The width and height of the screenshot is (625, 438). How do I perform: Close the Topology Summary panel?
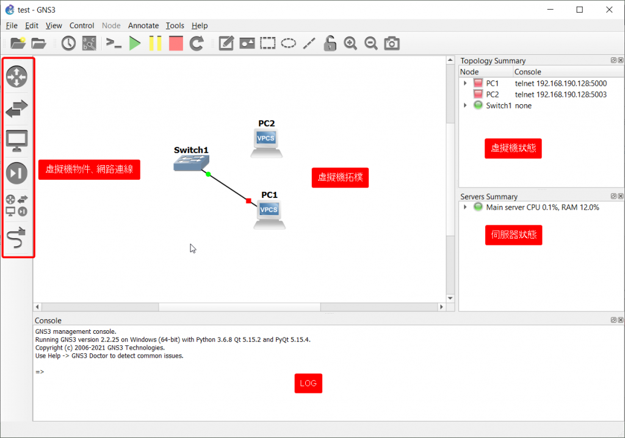pyautogui.click(x=621, y=60)
